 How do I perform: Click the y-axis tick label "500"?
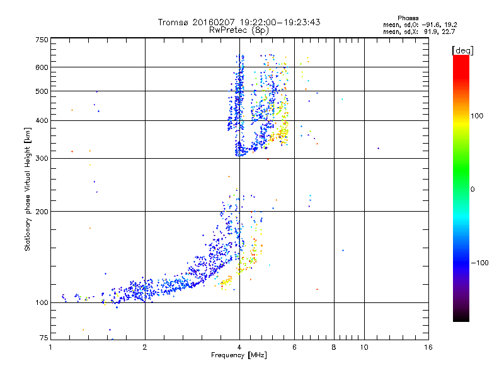pyautogui.click(x=42, y=91)
